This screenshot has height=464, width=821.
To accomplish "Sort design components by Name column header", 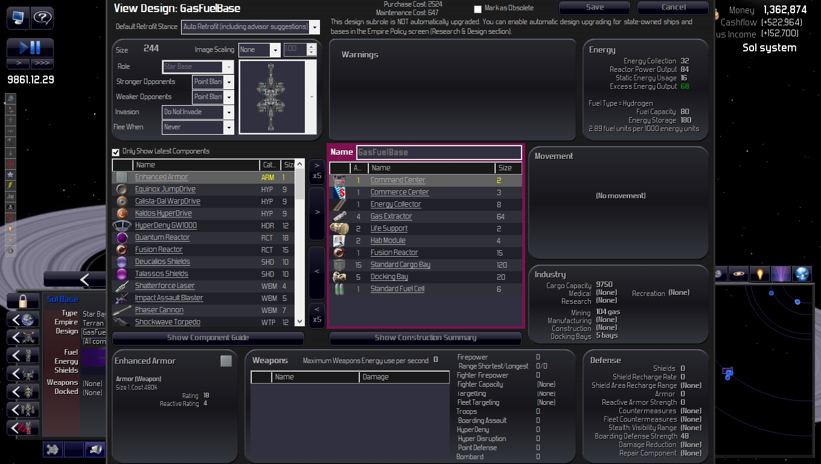I will (432, 168).
